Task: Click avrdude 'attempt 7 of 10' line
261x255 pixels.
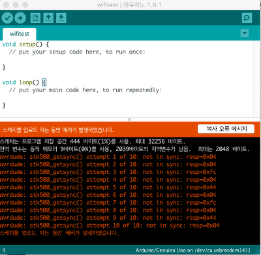Action: click(108, 203)
